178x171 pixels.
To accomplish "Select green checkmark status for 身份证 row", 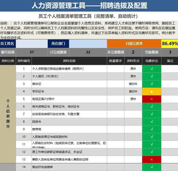I will [x=152, y=84].
